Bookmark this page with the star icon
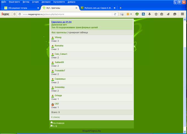Image resolution: width=187 pixels, height=134 pixels. (x=156, y=14)
